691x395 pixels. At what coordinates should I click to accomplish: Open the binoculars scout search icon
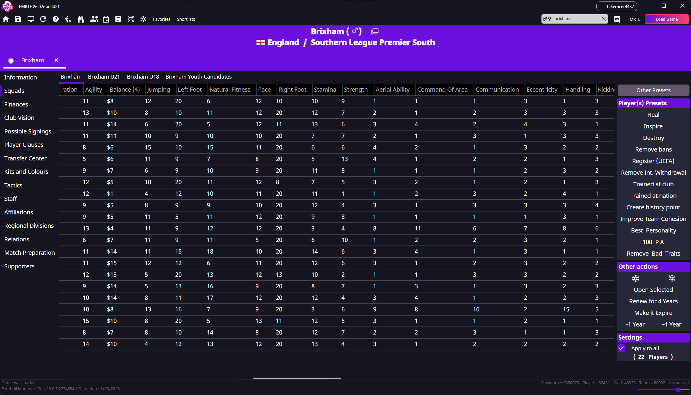(81, 19)
